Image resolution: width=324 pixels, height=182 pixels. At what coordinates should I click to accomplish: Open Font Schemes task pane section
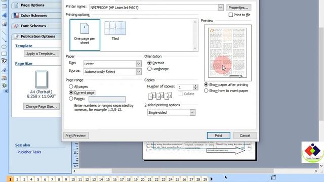point(36,26)
